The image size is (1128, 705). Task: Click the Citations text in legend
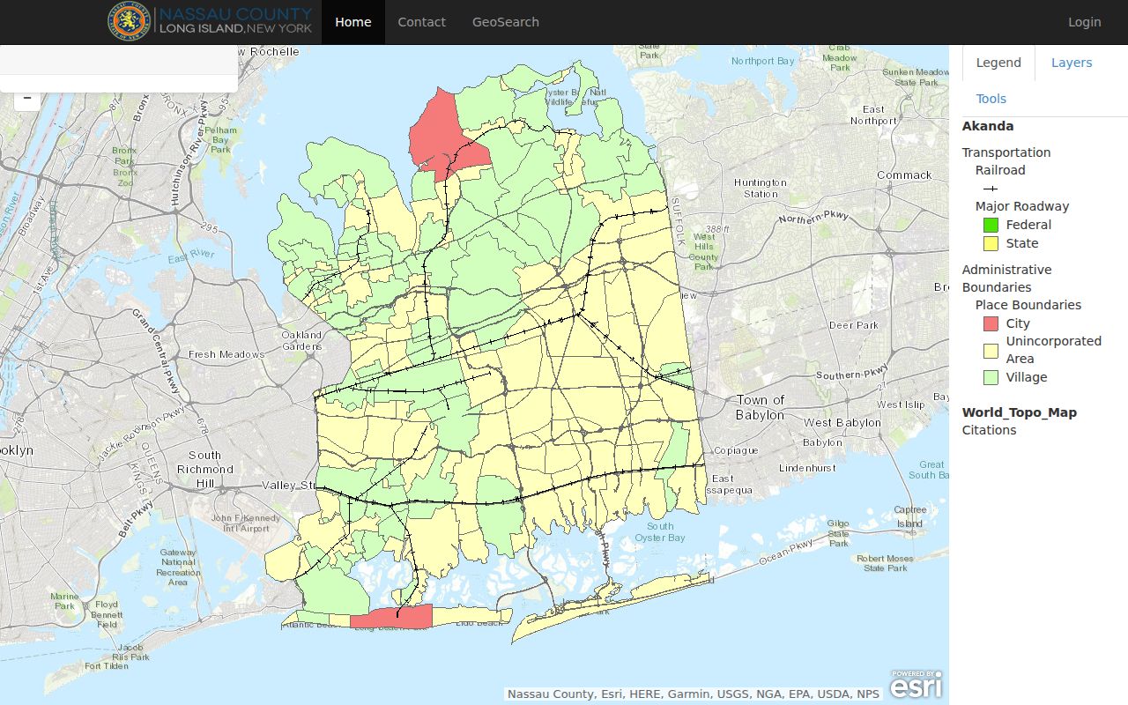(990, 430)
